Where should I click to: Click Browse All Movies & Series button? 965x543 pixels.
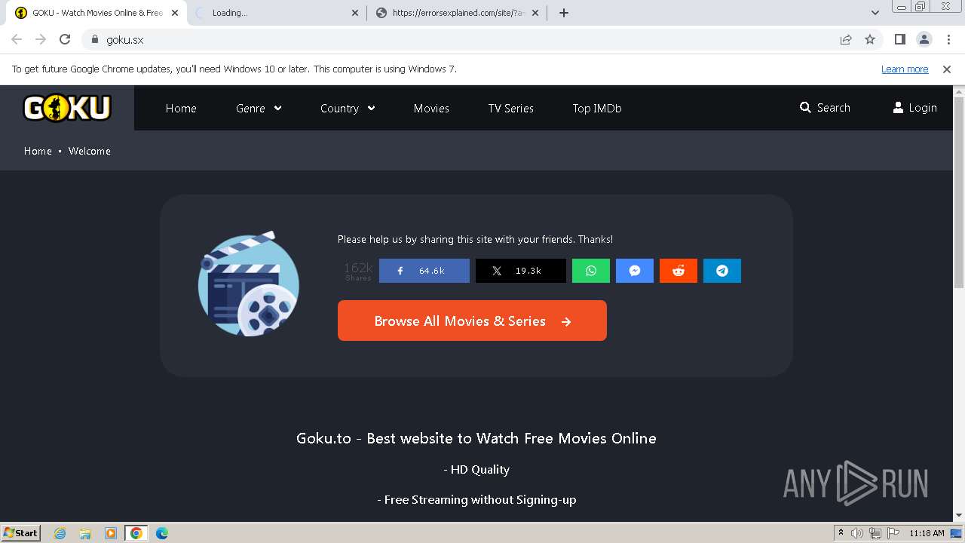click(472, 321)
